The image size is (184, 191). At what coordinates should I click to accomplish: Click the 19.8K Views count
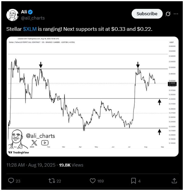(x=71, y=165)
